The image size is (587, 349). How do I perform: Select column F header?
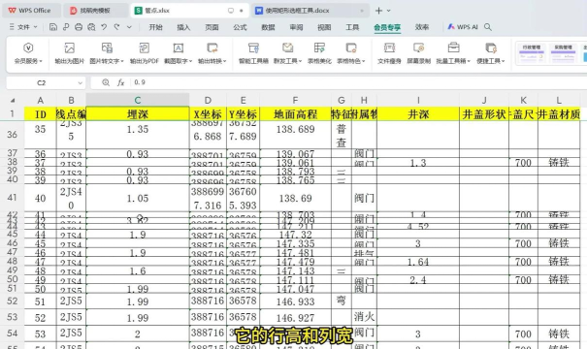tap(295, 100)
